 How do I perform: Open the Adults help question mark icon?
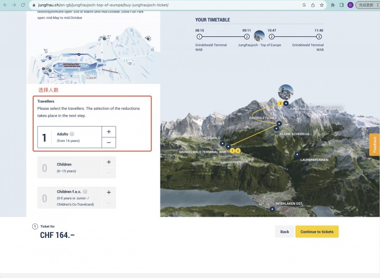[x=72, y=134]
